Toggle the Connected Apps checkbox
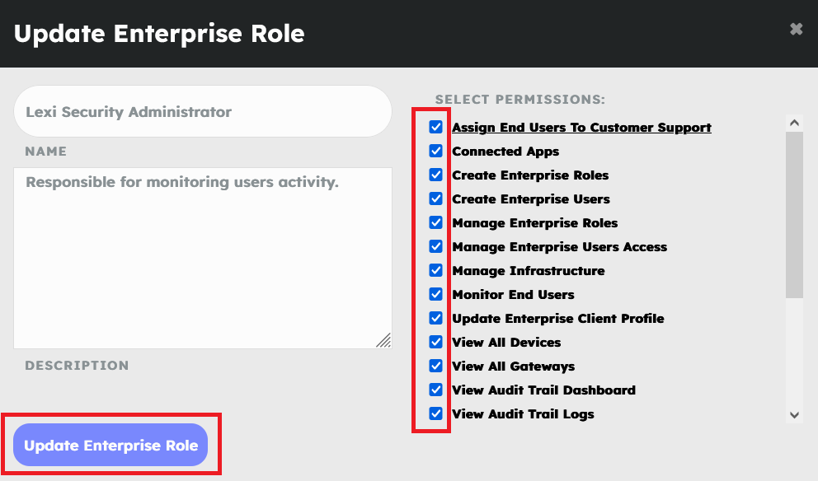818x481 pixels. 436,152
